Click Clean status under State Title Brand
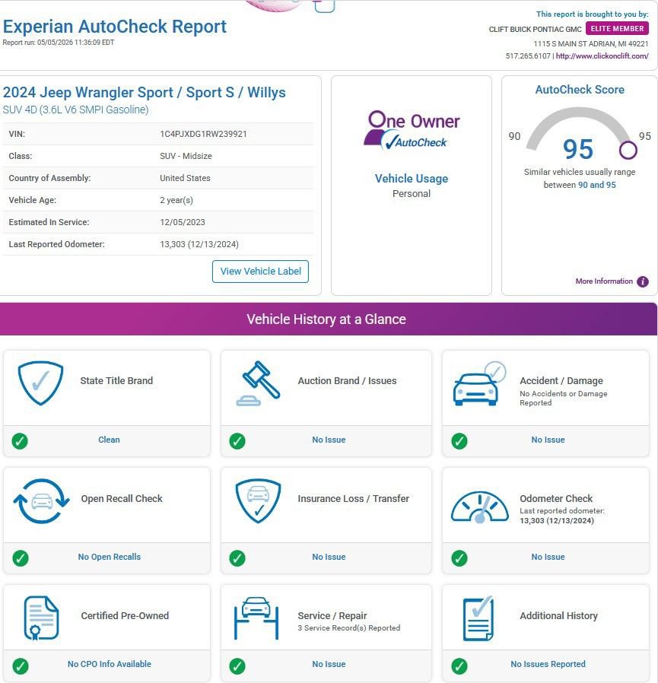Viewport: 658px width, 683px height. 109,440
